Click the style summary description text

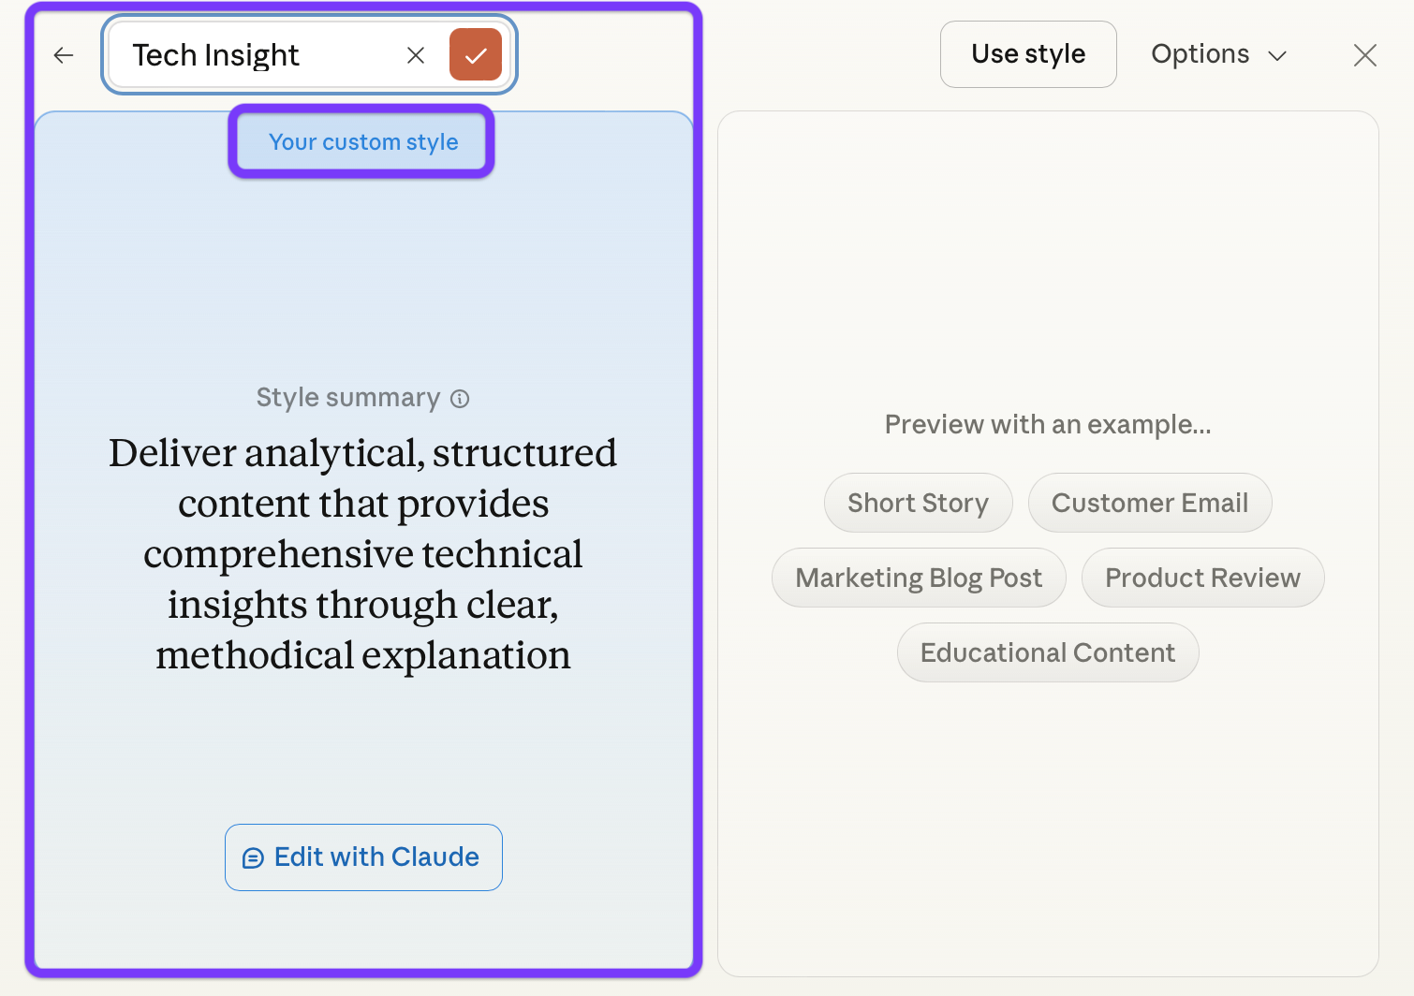click(363, 554)
